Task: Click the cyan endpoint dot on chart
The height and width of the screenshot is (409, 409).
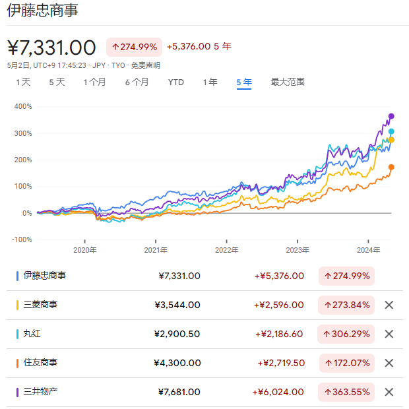Action: pyautogui.click(x=391, y=131)
